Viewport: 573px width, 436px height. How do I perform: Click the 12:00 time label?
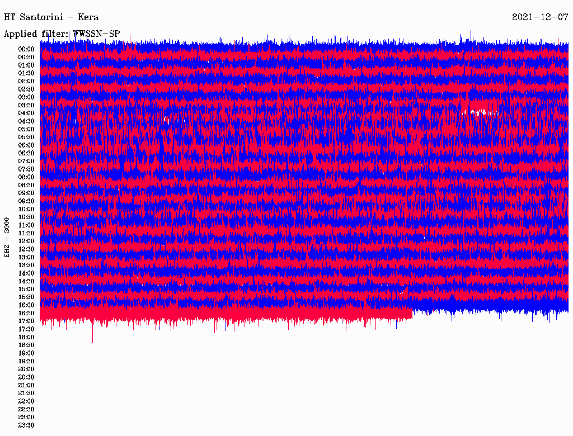coord(26,241)
